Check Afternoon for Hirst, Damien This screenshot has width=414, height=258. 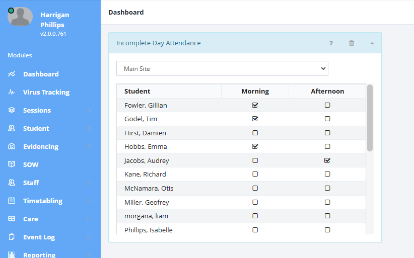[327, 133]
